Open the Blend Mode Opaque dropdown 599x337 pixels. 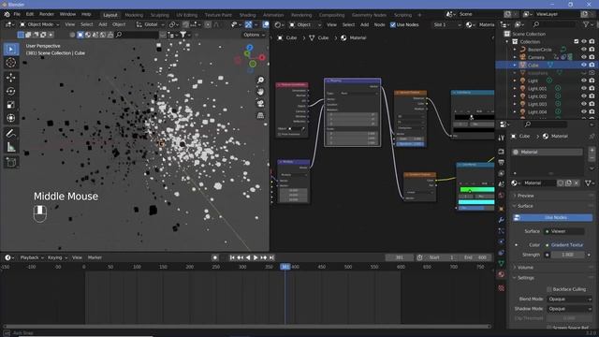(x=569, y=300)
